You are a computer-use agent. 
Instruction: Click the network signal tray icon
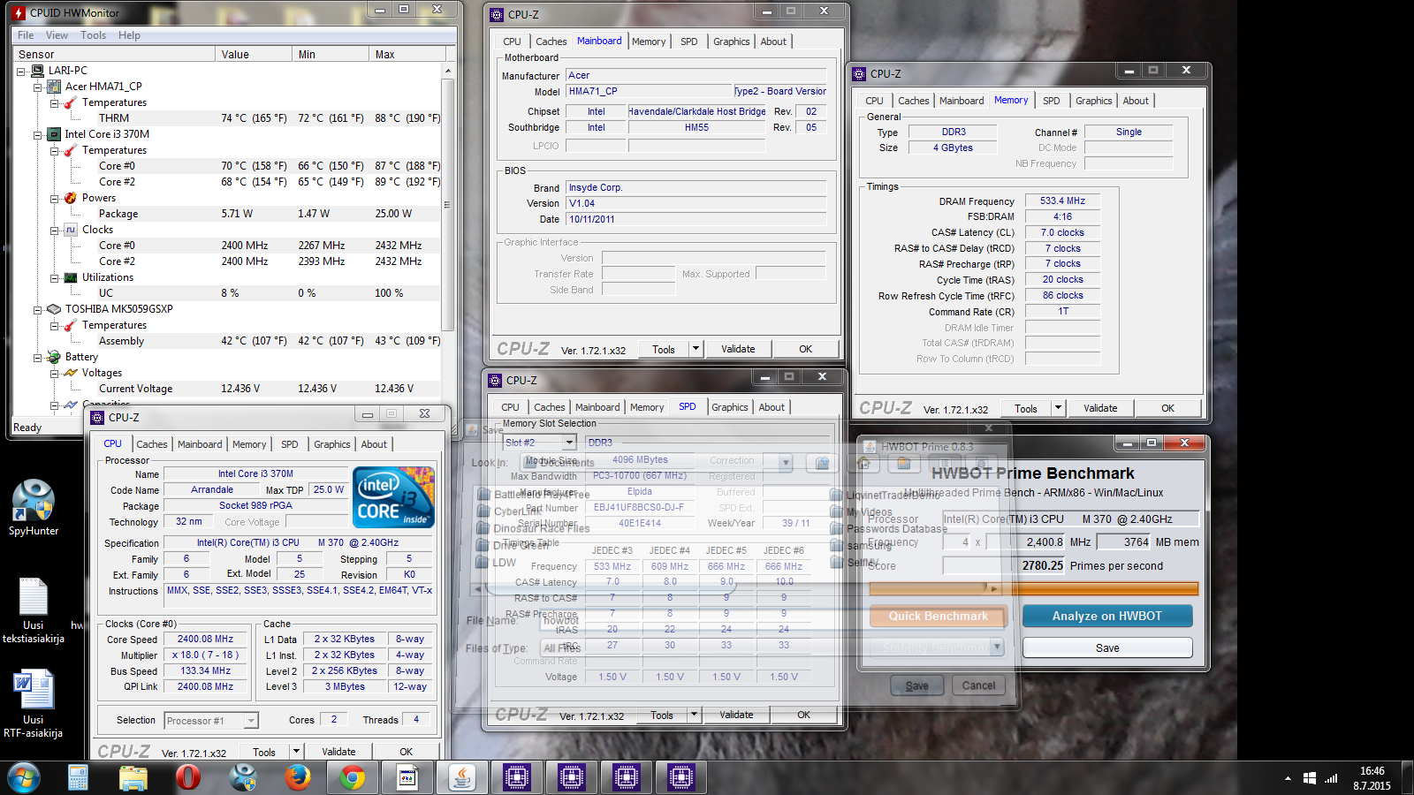pyautogui.click(x=1331, y=778)
